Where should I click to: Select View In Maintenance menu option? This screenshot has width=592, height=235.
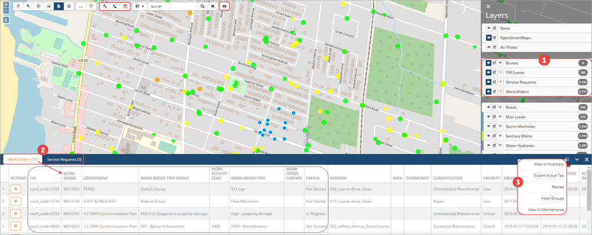[x=545, y=209]
